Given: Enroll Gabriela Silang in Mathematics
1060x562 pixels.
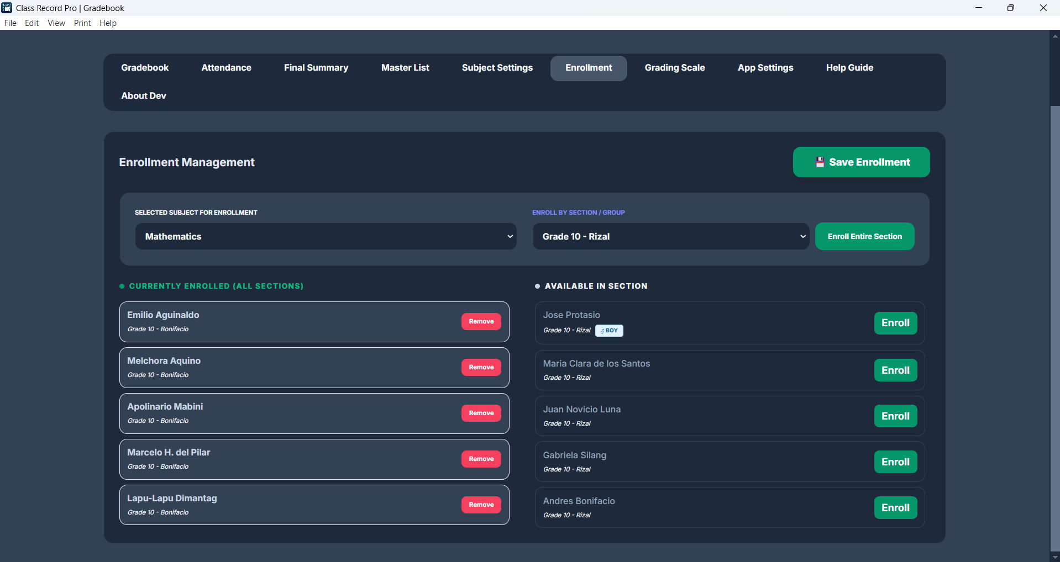Looking at the screenshot, I should coord(895,462).
